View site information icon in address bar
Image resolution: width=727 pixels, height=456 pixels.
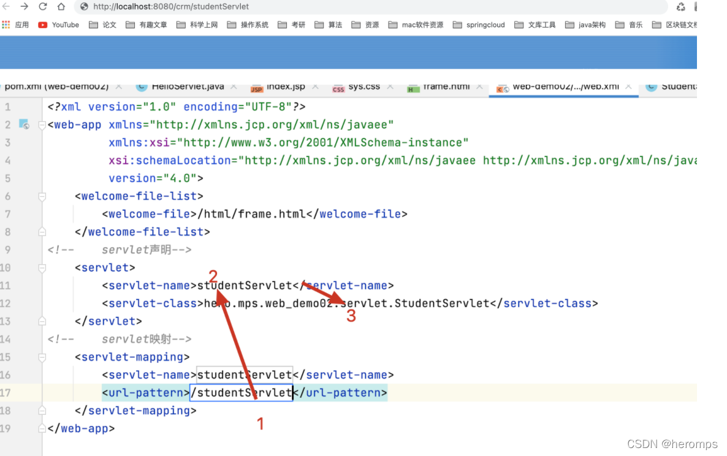[84, 7]
